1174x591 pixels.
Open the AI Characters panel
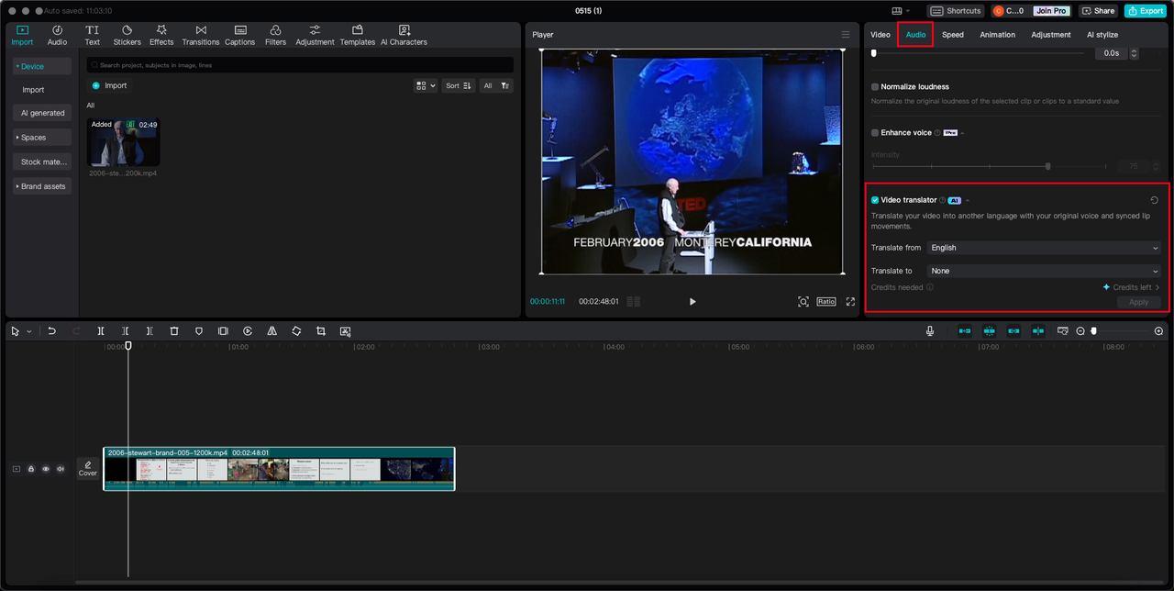tap(404, 35)
